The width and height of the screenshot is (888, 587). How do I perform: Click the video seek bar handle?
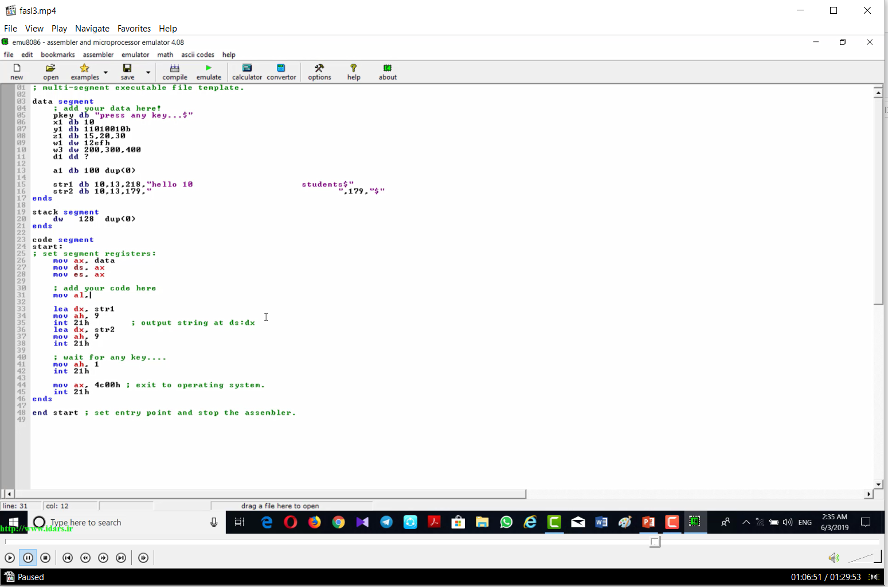click(655, 542)
